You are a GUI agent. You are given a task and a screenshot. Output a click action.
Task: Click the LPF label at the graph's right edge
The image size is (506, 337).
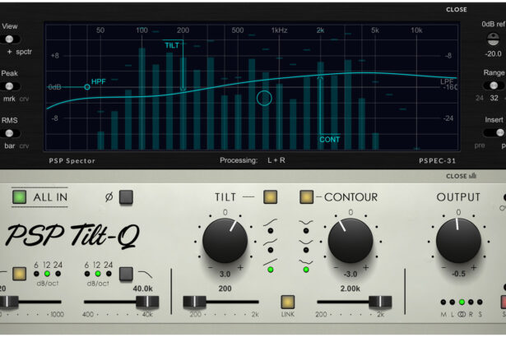pos(447,81)
